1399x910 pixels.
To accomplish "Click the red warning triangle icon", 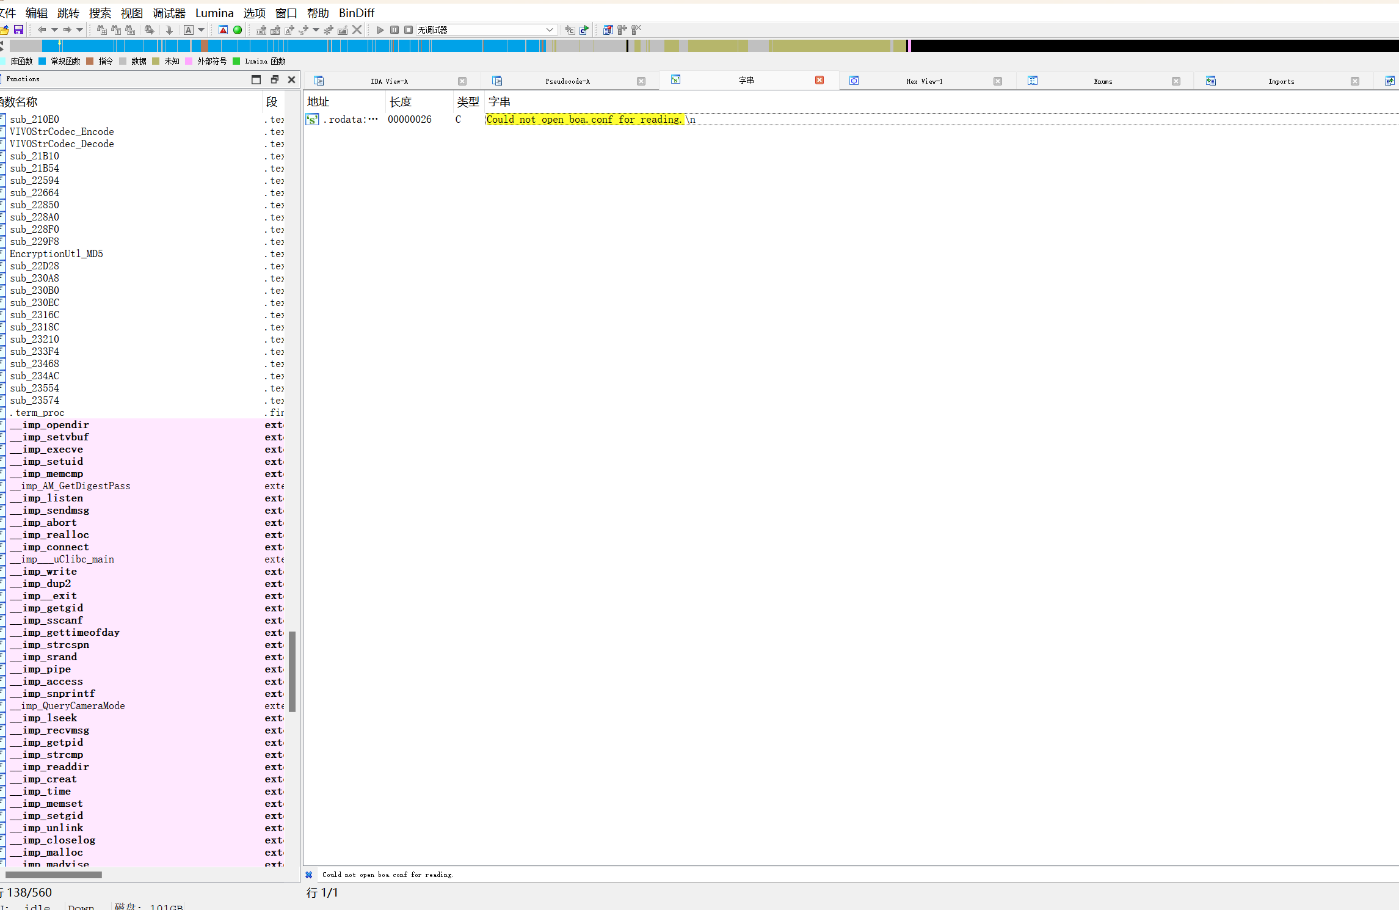I will (223, 30).
